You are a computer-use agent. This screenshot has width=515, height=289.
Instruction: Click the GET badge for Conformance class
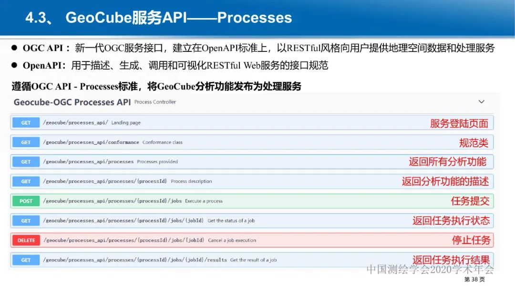pos(26,142)
